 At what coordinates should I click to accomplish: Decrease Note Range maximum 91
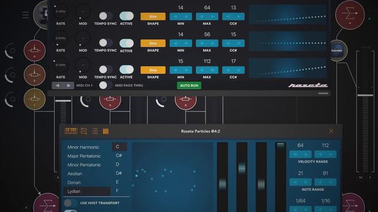(320, 182)
